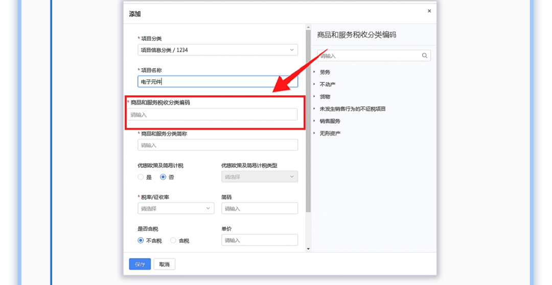
Task: Expand the 货物 category arrow
Action: click(314, 97)
